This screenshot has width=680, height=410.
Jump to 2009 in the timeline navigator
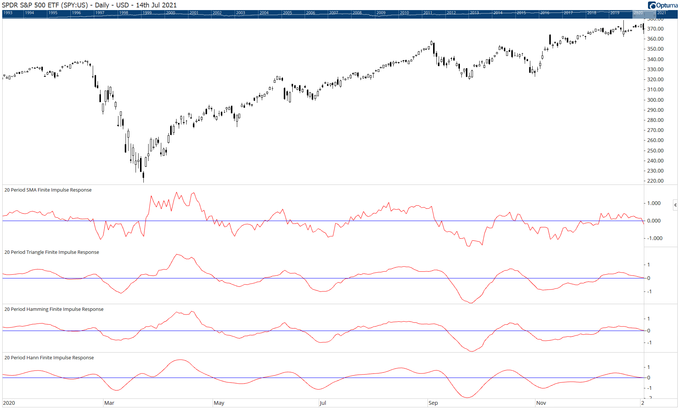pos(381,13)
